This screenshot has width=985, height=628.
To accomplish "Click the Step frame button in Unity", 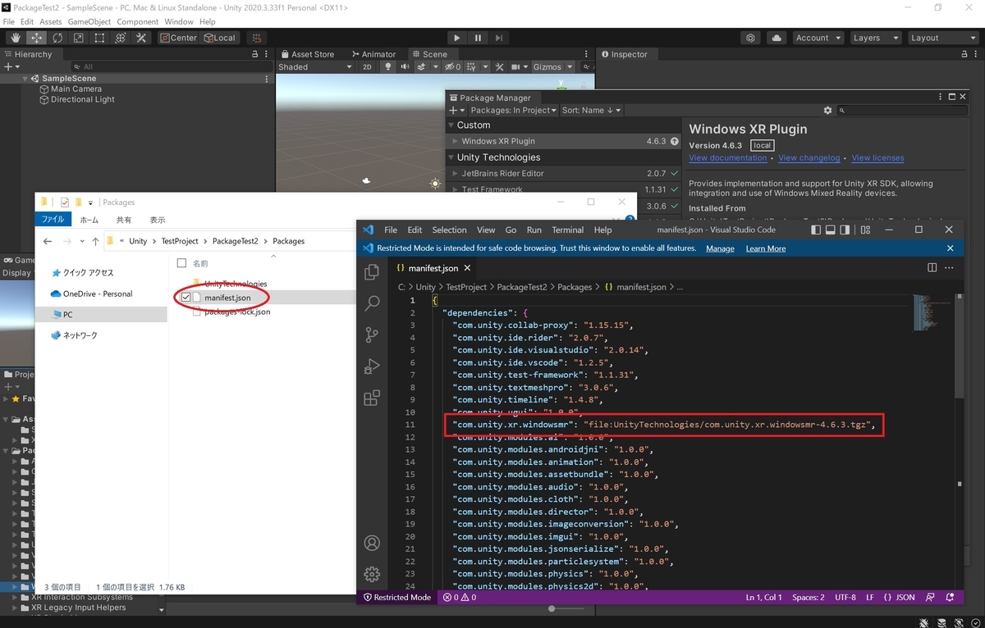I will (499, 38).
